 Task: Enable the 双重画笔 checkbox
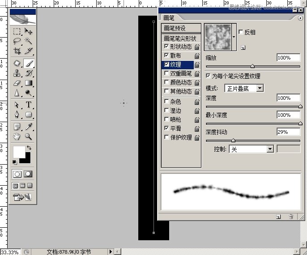point(166,73)
